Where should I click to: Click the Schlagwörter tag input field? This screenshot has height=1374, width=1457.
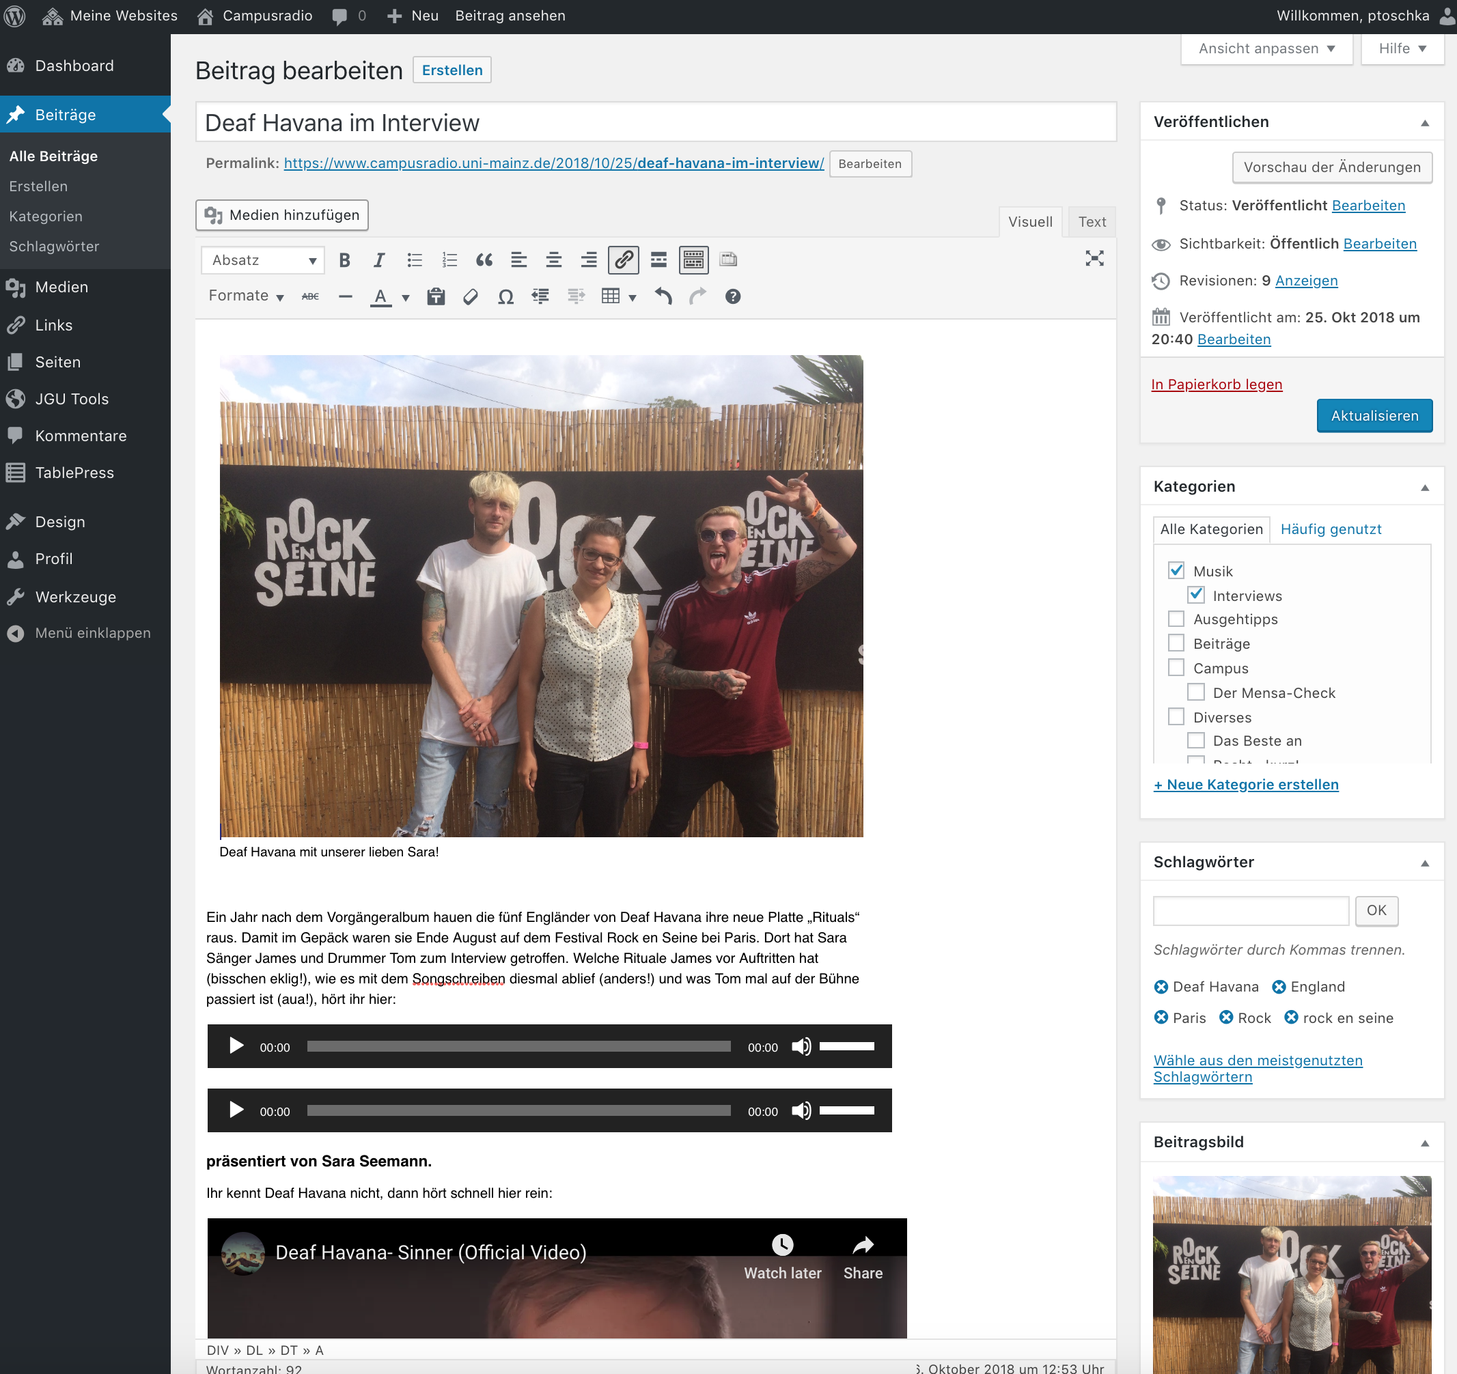1251,911
